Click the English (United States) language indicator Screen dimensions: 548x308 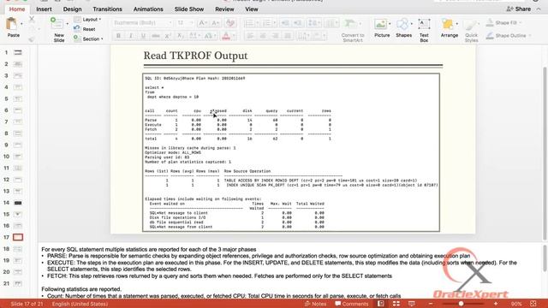point(80,304)
